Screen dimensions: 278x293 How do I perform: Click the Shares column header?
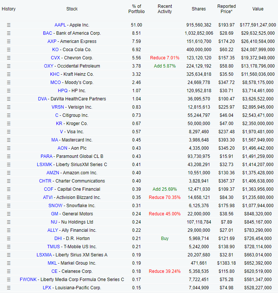[x=199, y=9]
